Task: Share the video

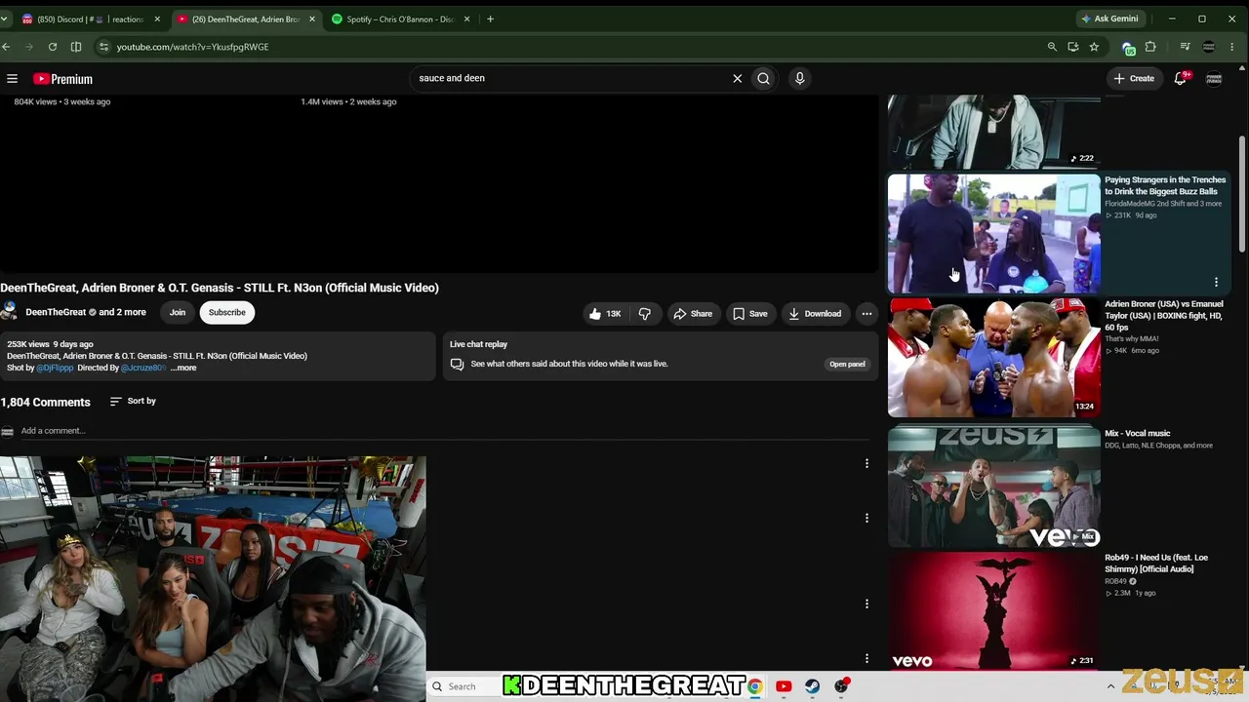Action: 693,313
